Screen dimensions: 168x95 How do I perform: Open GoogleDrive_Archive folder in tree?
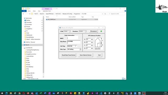point(31,54)
